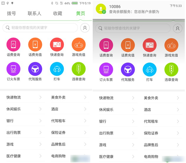The width and height of the screenshot is (186, 163).
Task: Open 品牌售后 category in left screen
Action: 70,144
